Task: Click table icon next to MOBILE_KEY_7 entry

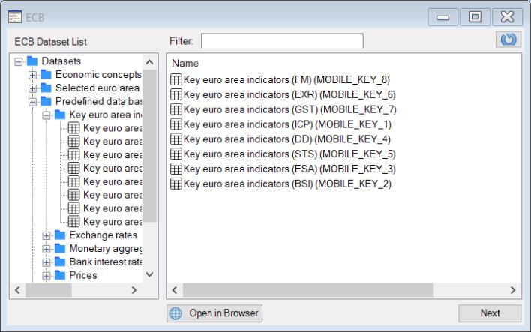Action: click(177, 109)
